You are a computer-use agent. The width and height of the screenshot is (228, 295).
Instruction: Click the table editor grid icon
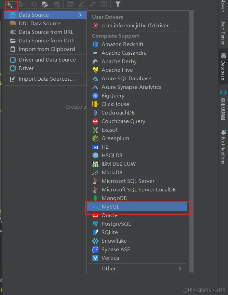pyautogui.click(x=70, y=4)
